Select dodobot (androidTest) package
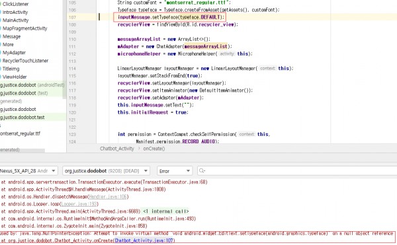397x245 pixels. click(x=32, y=85)
